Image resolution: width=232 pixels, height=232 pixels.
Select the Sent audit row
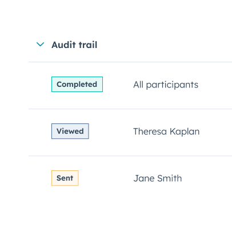pos(130,179)
